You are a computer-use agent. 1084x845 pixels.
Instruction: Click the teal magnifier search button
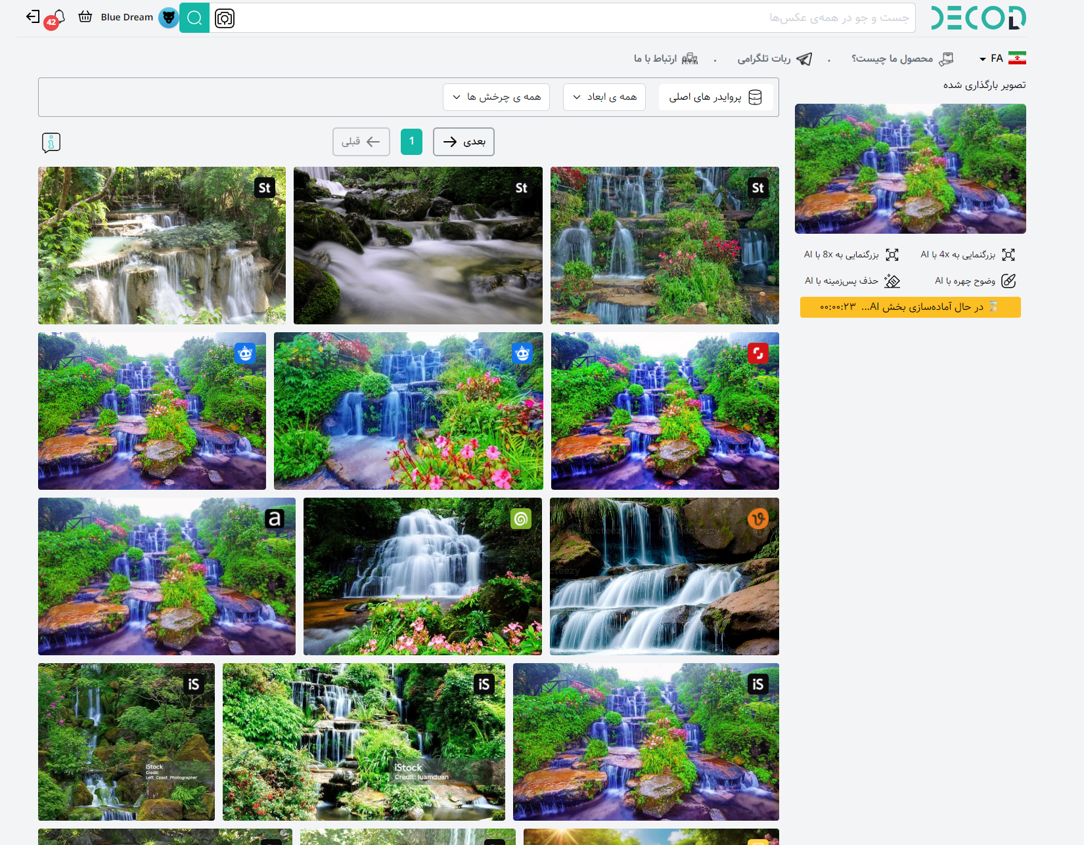[x=194, y=18]
